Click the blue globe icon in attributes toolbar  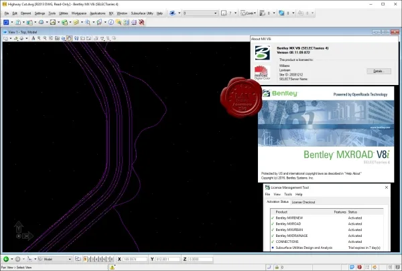click(281, 13)
